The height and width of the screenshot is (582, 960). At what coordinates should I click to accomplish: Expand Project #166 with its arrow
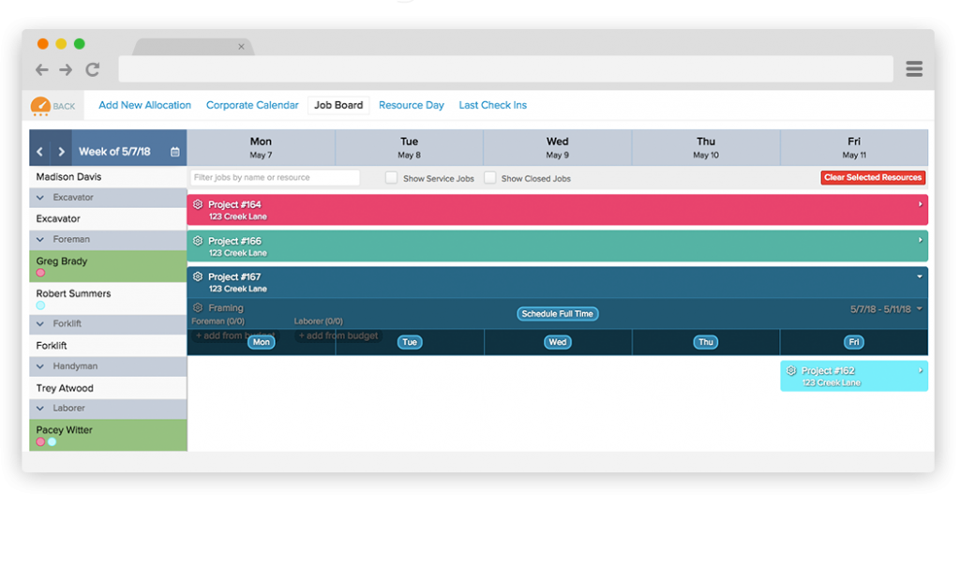tap(920, 241)
